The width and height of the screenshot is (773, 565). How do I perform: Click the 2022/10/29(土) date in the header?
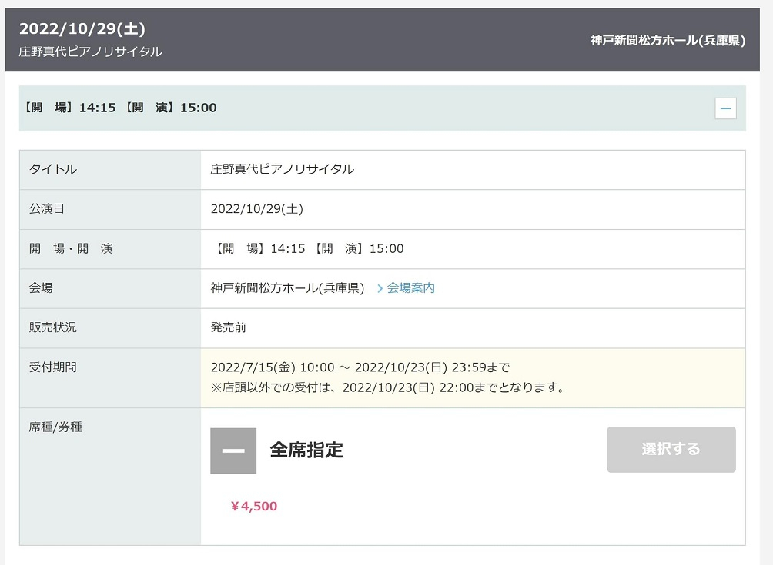(x=82, y=28)
